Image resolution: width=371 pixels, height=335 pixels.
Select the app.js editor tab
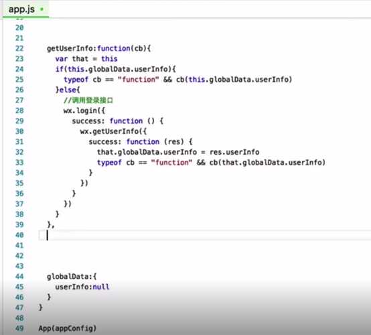pyautogui.click(x=25, y=9)
